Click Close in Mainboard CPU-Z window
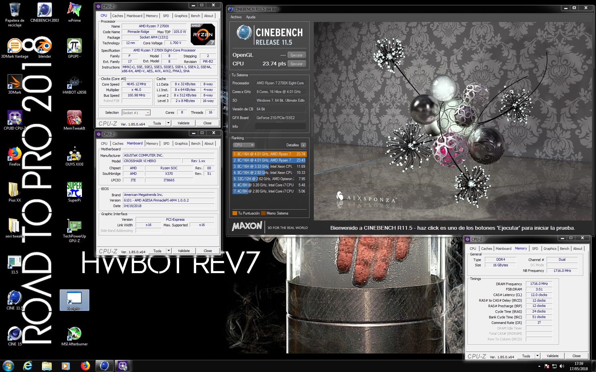This screenshot has width=596, height=372. click(x=208, y=251)
